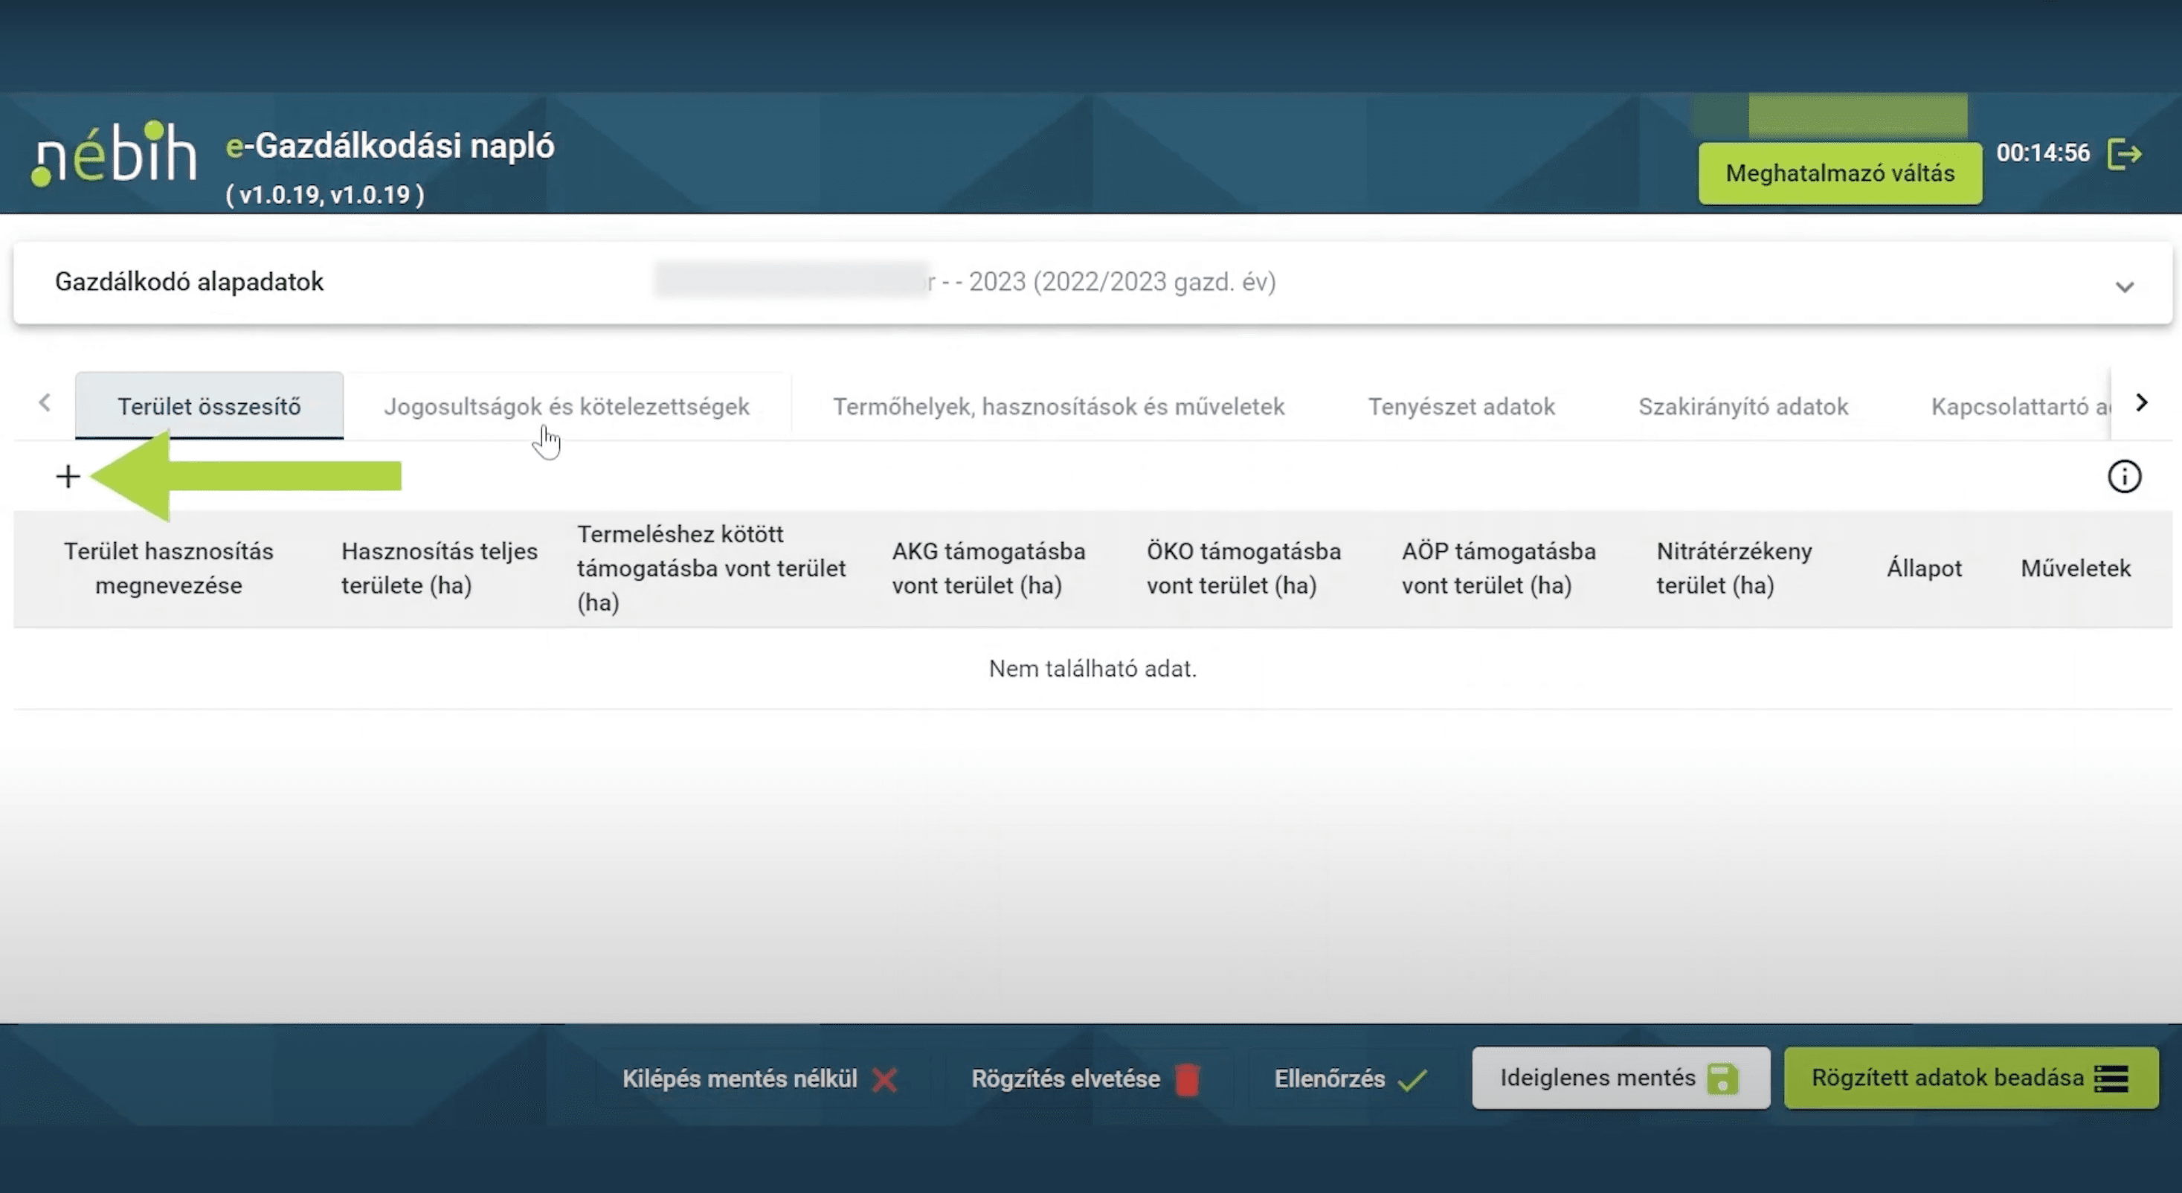Submit with Rögzített adatok beadása

1970,1078
